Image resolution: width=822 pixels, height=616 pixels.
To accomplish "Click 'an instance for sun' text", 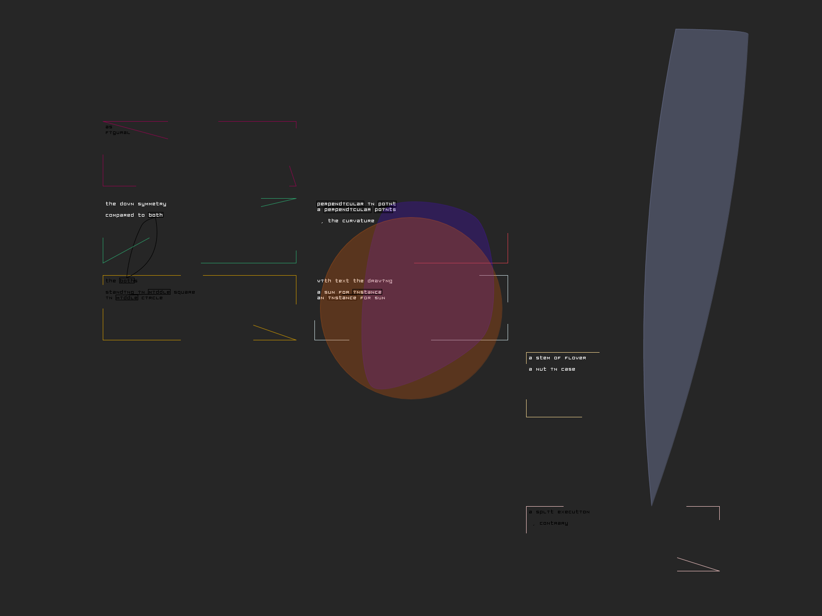I will pos(351,298).
